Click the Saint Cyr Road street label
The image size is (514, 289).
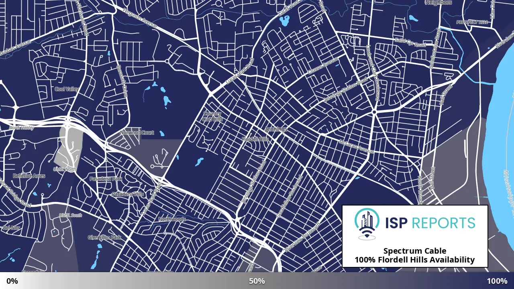coord(410,42)
